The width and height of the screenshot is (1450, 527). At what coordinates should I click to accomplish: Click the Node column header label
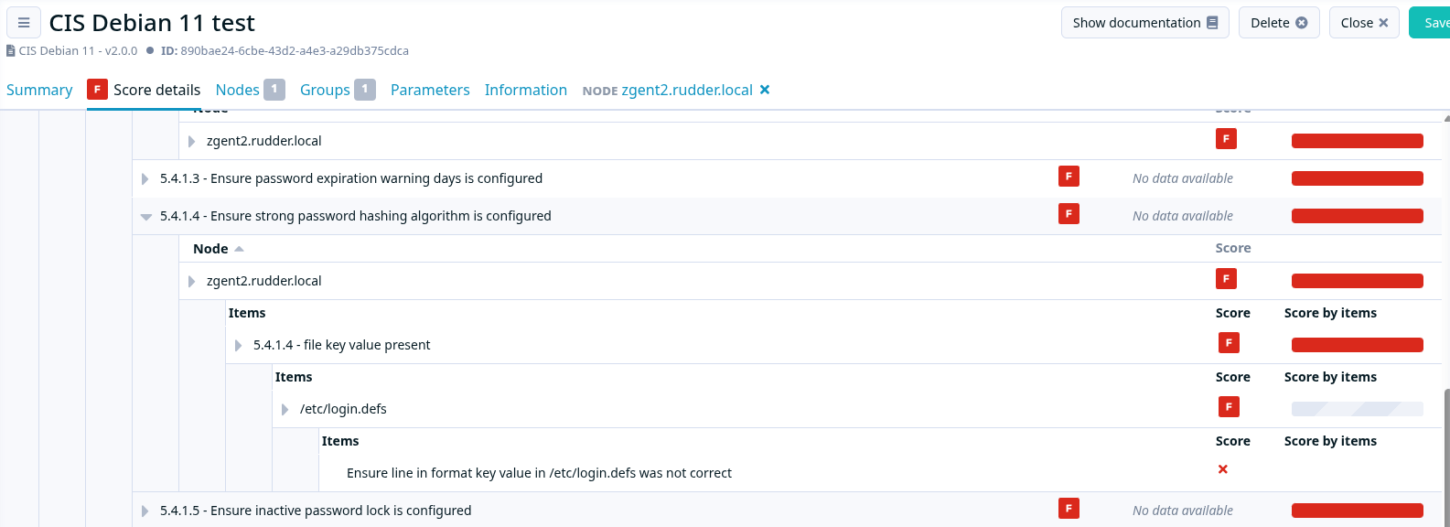pyautogui.click(x=210, y=249)
